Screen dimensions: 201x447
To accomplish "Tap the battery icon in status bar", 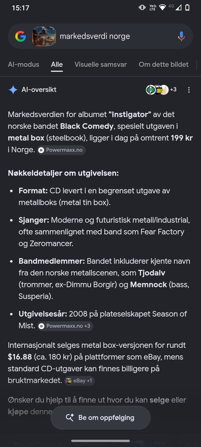I will tap(187, 8).
